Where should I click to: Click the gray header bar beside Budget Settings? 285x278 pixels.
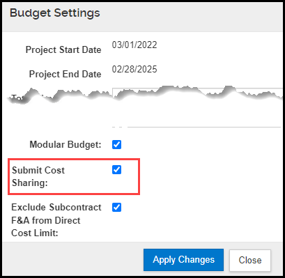(190, 16)
